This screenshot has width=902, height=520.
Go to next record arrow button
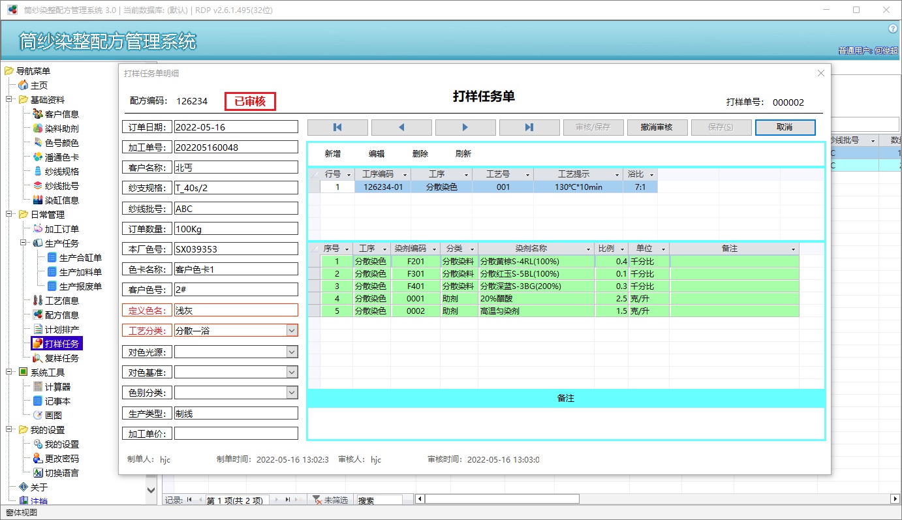click(465, 127)
